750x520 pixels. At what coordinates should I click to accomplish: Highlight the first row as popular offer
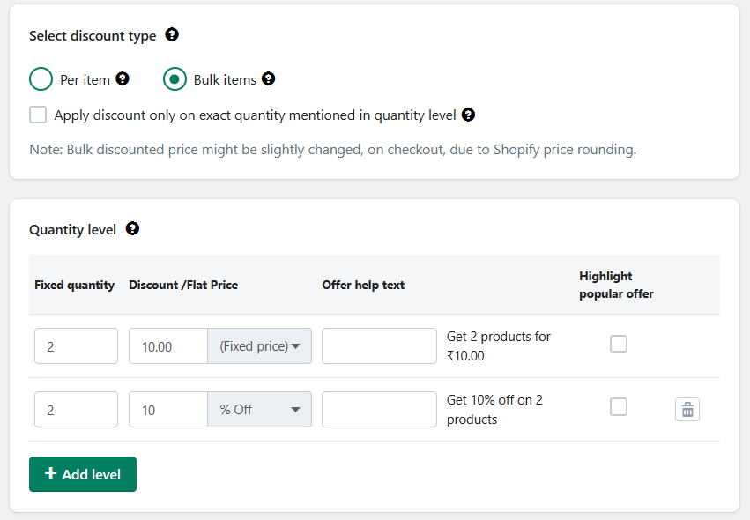click(619, 344)
